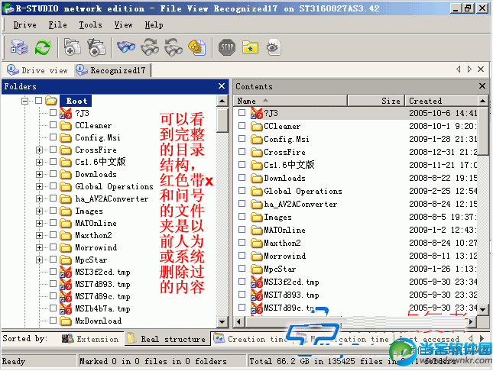The height and width of the screenshot is (371, 493).
Task: Click the STOP toolbar icon
Action: click(227, 47)
